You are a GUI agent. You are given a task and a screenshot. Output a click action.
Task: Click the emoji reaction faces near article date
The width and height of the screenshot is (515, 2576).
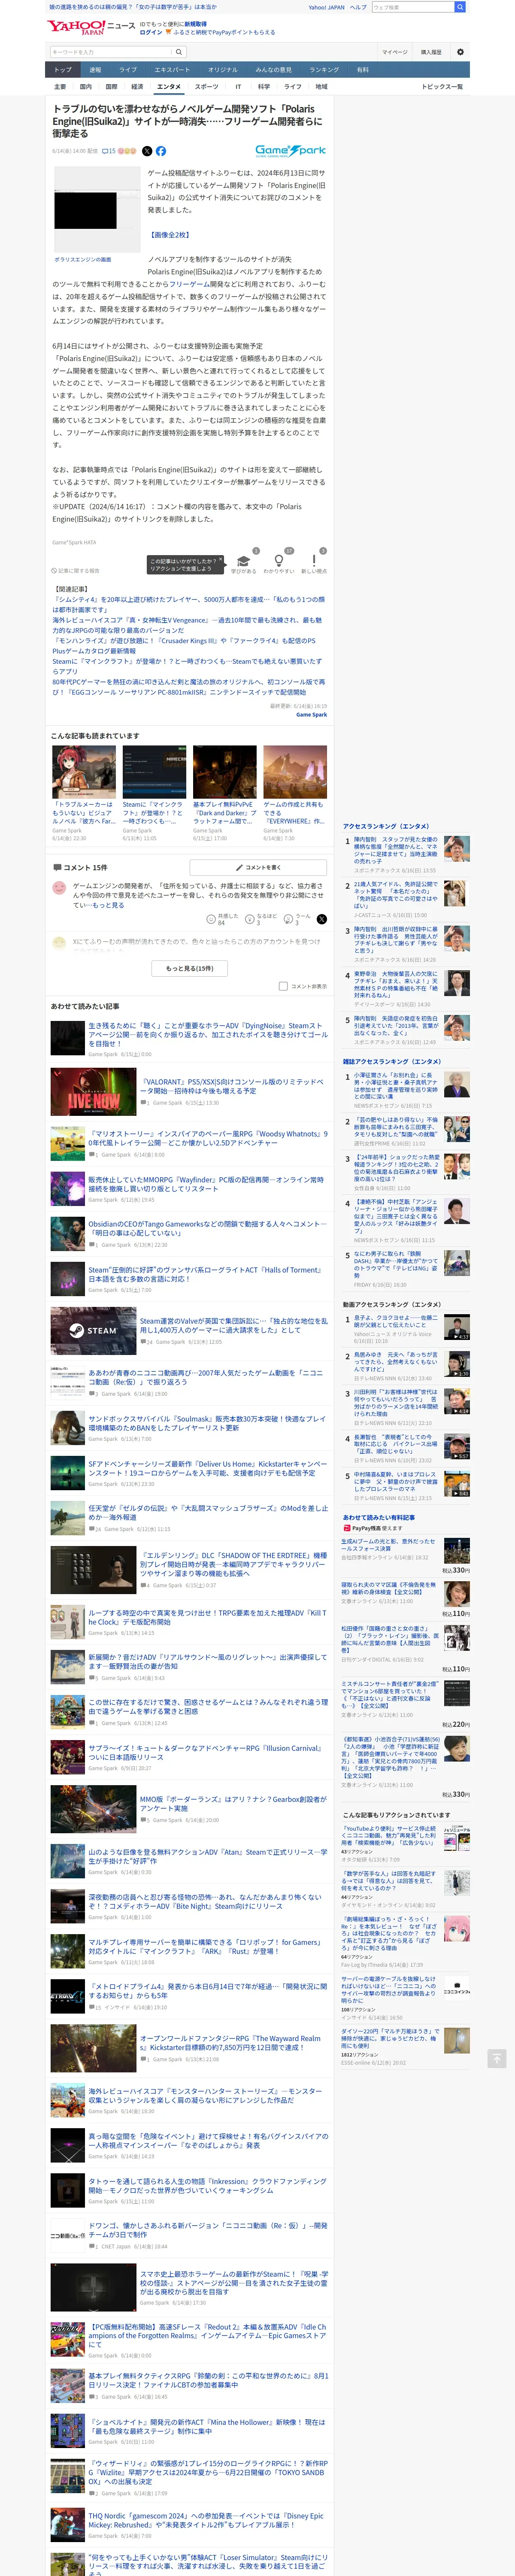point(127,151)
